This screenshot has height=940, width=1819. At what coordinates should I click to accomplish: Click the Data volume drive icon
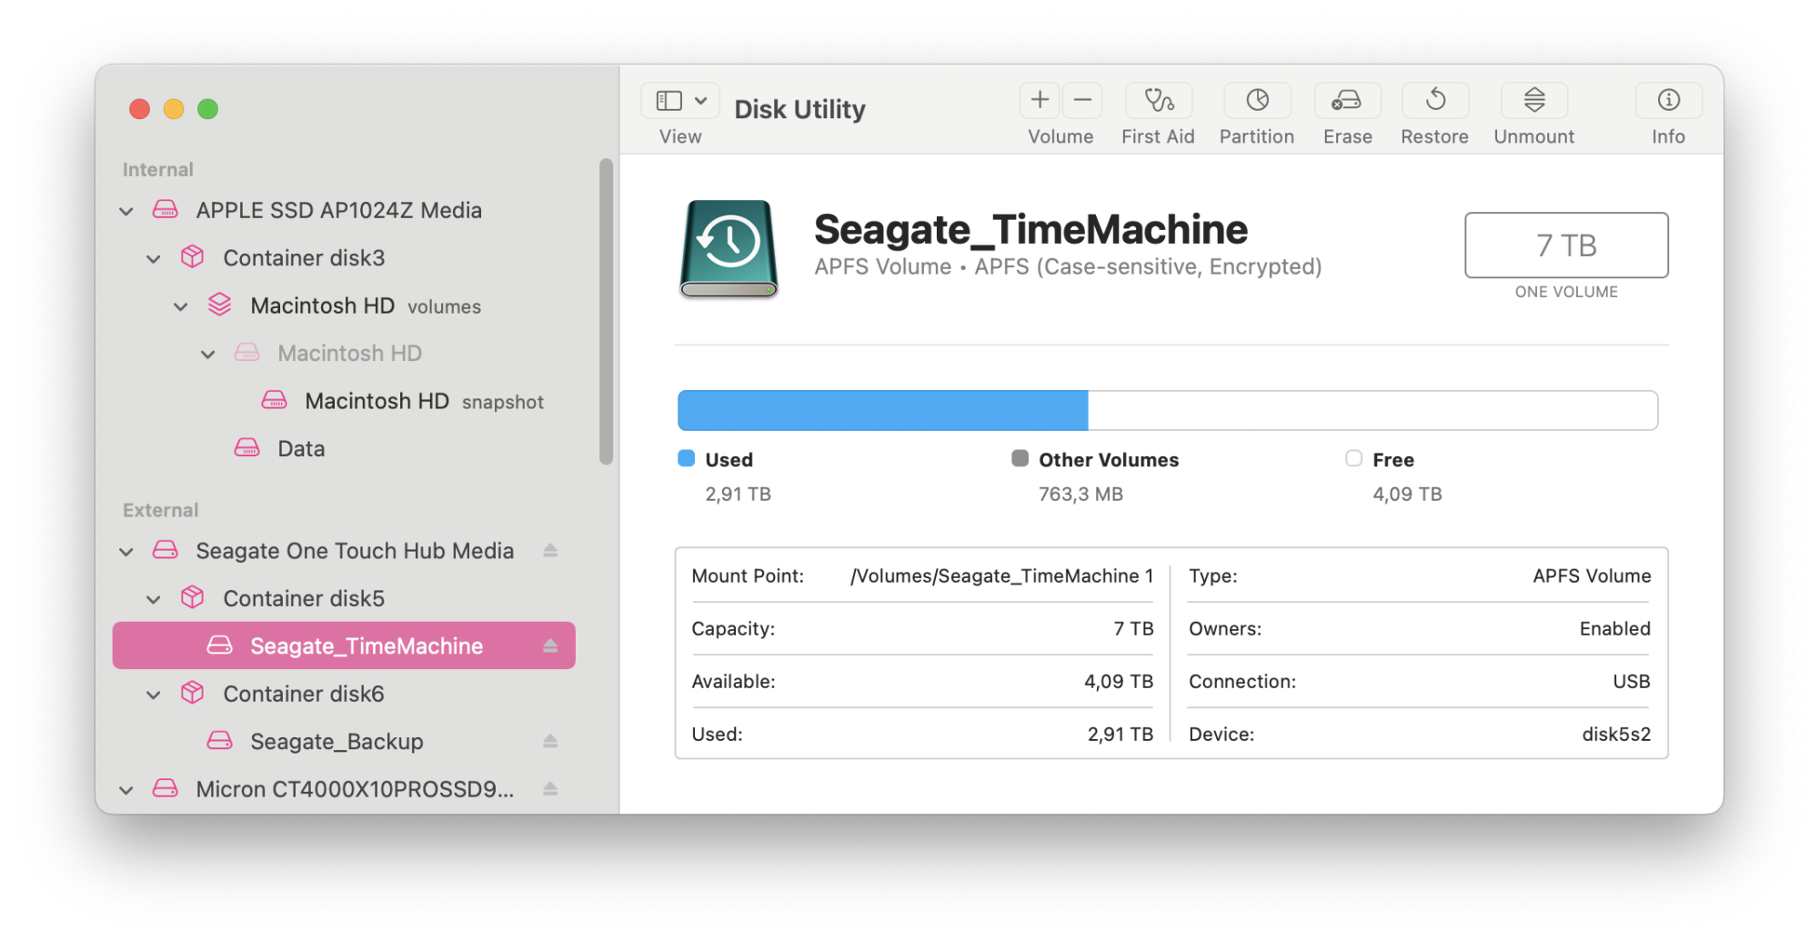click(x=246, y=448)
